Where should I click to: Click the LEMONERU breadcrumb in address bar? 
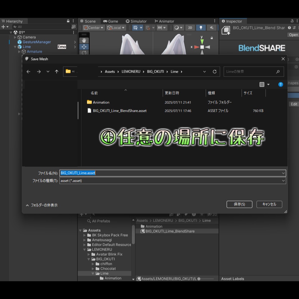(131, 72)
